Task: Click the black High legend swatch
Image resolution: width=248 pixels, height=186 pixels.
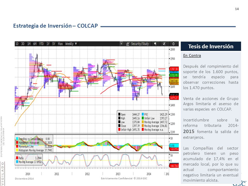Action: 119,118
